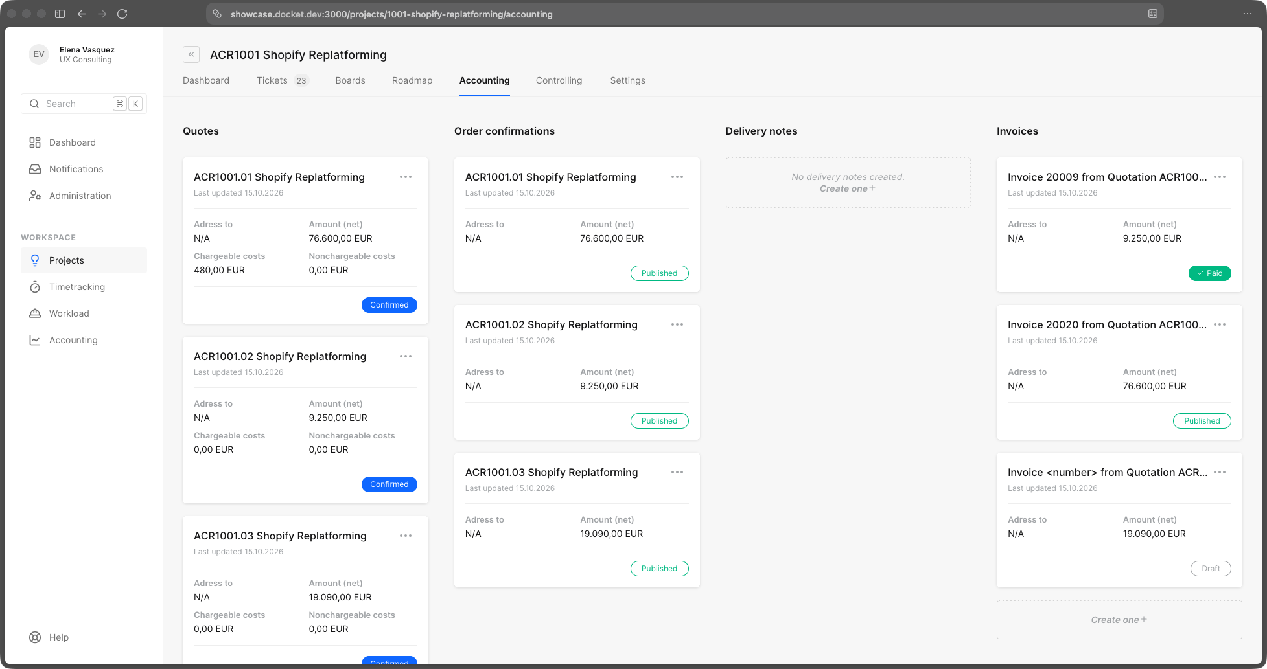Click the Elena Vasquez user name
This screenshot has width=1267, height=669.
pyautogui.click(x=87, y=49)
